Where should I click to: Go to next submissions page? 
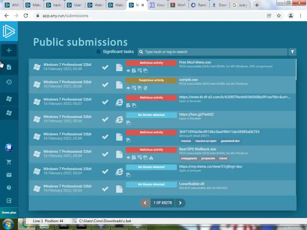tap(180, 203)
